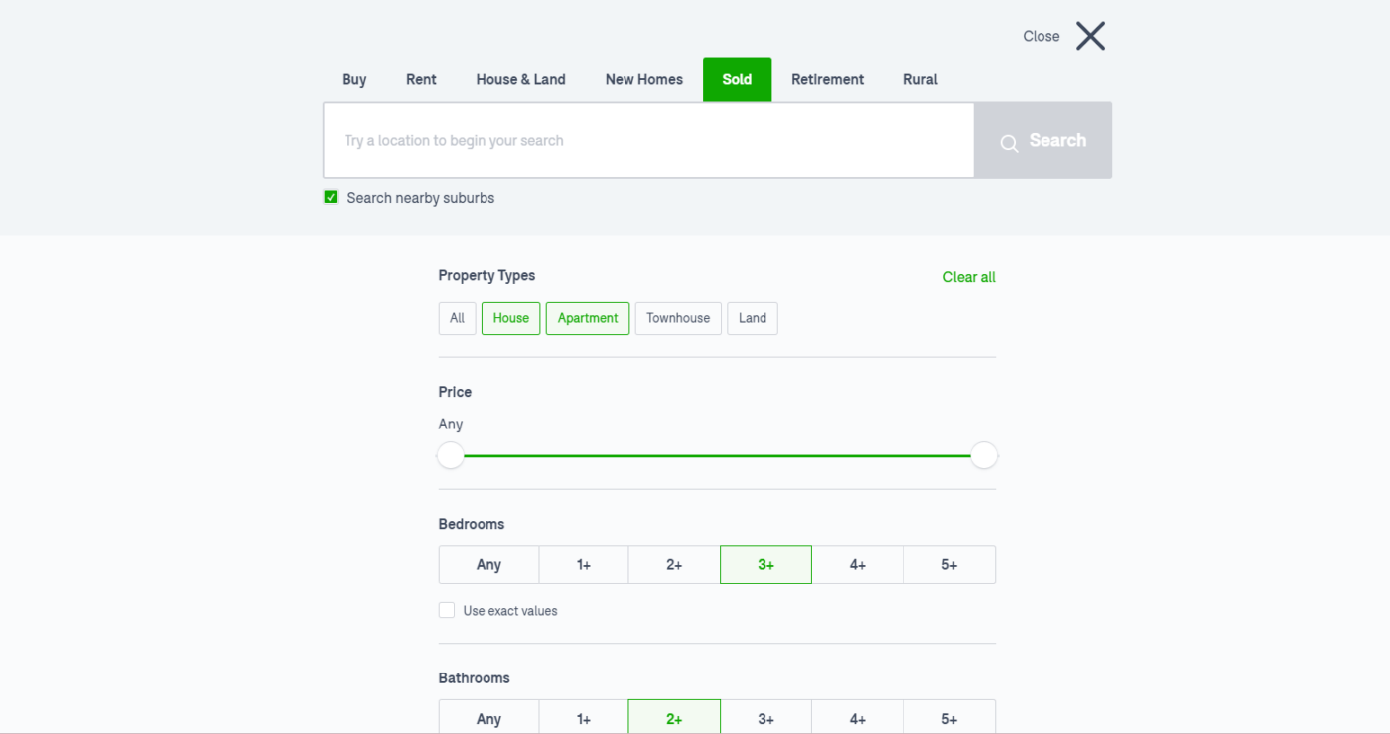
Task: Pick the All property types button
Action: pos(457,318)
